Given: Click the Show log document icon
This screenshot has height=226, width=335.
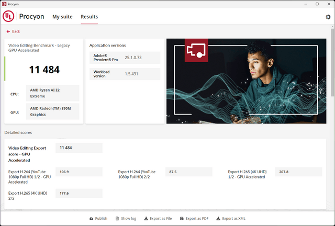Looking at the screenshot, I should 117,219.
